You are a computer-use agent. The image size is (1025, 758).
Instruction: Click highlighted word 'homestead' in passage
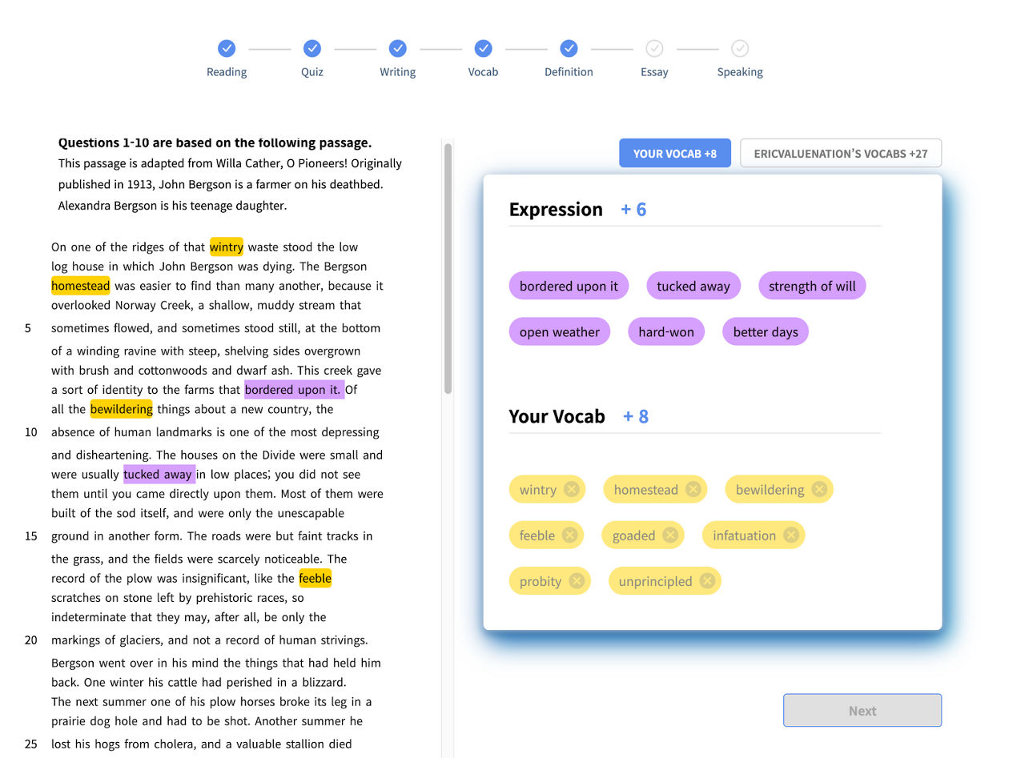point(80,285)
